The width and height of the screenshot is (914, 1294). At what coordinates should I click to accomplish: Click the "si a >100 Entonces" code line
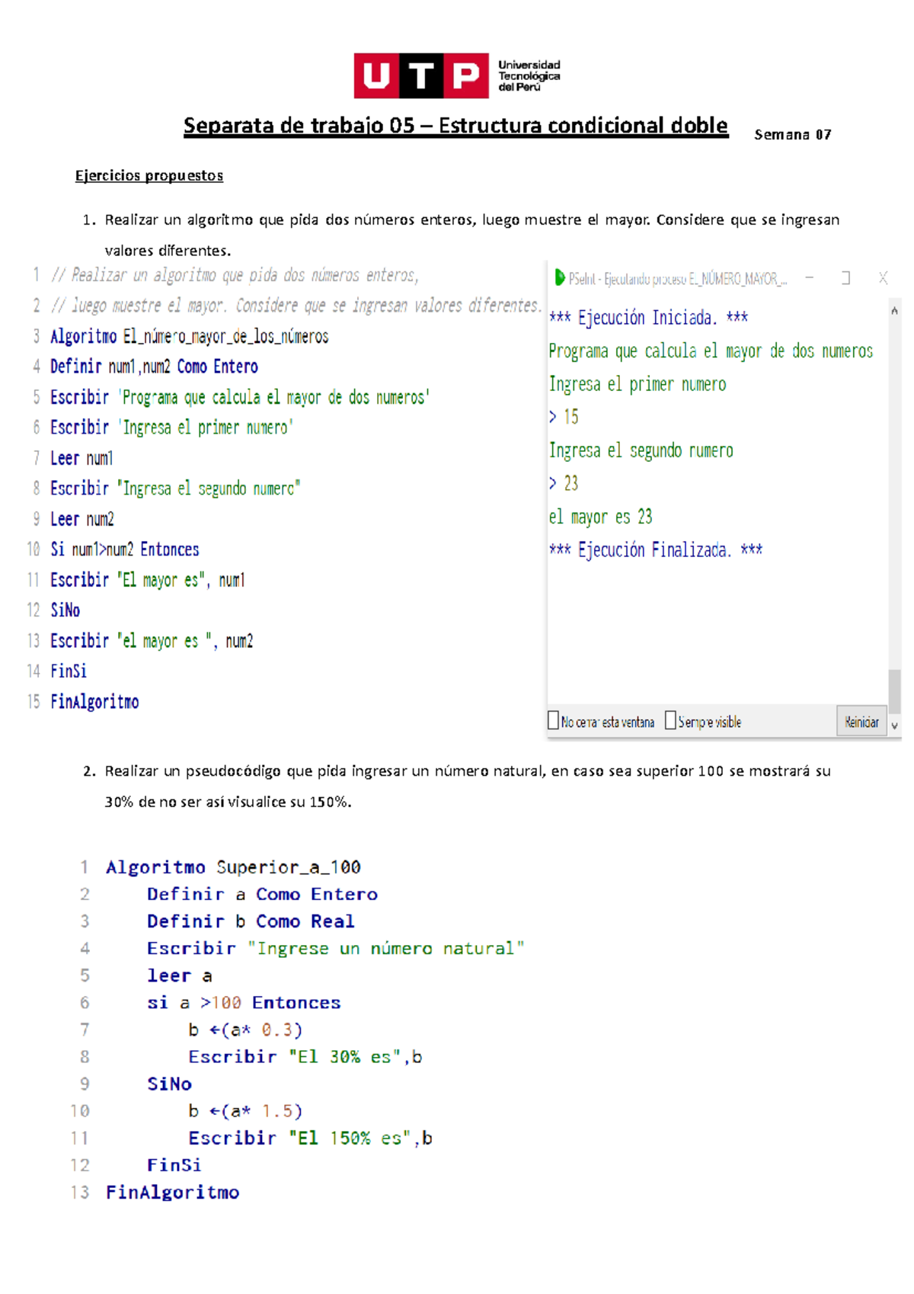pyautogui.click(x=244, y=1003)
